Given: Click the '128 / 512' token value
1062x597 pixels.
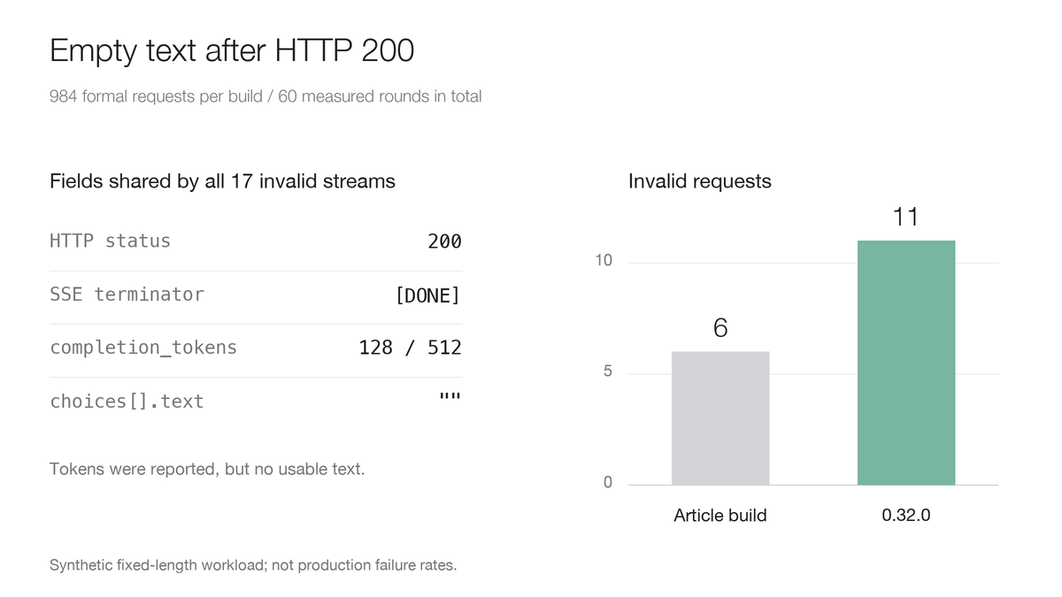Looking at the screenshot, I should coord(410,348).
